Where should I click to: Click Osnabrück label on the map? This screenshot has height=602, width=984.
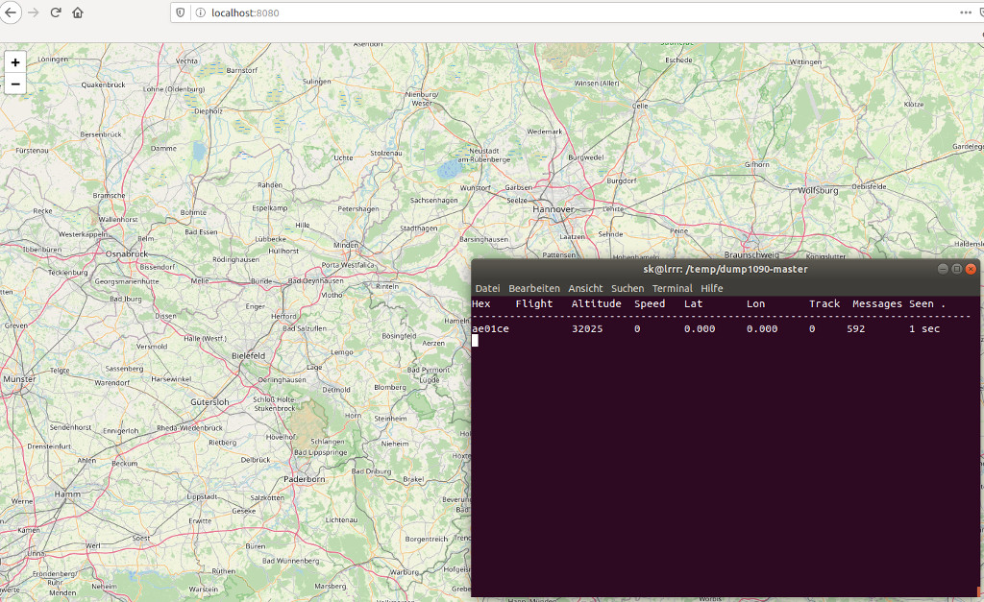[x=127, y=254]
